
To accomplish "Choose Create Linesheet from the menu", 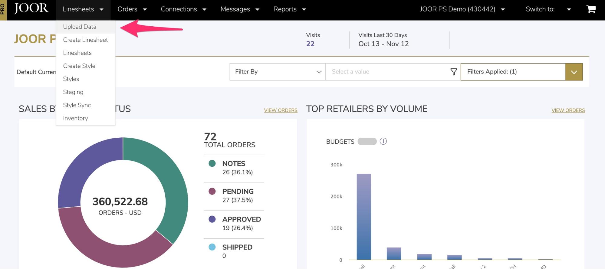I will point(85,40).
